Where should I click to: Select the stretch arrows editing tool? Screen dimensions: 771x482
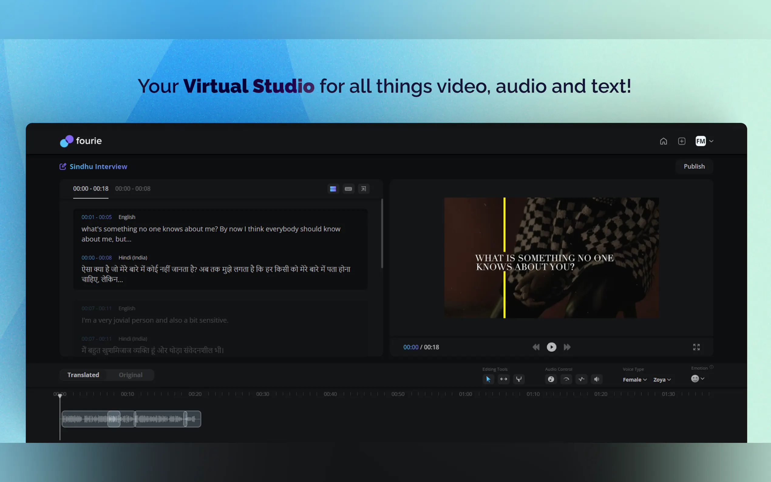[504, 379]
